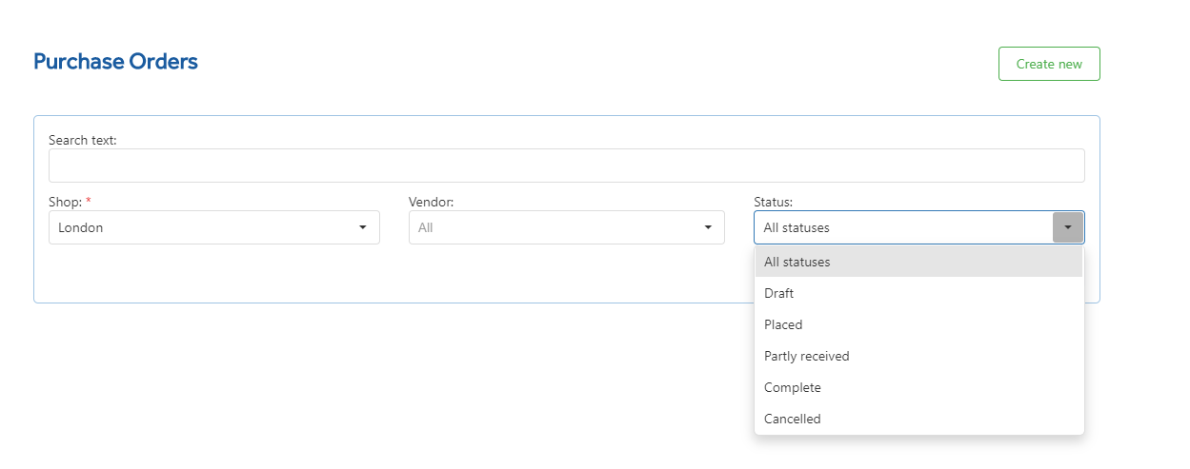This screenshot has height=469, width=1190.
Task: Focus the Search text input field
Action: [x=566, y=166]
